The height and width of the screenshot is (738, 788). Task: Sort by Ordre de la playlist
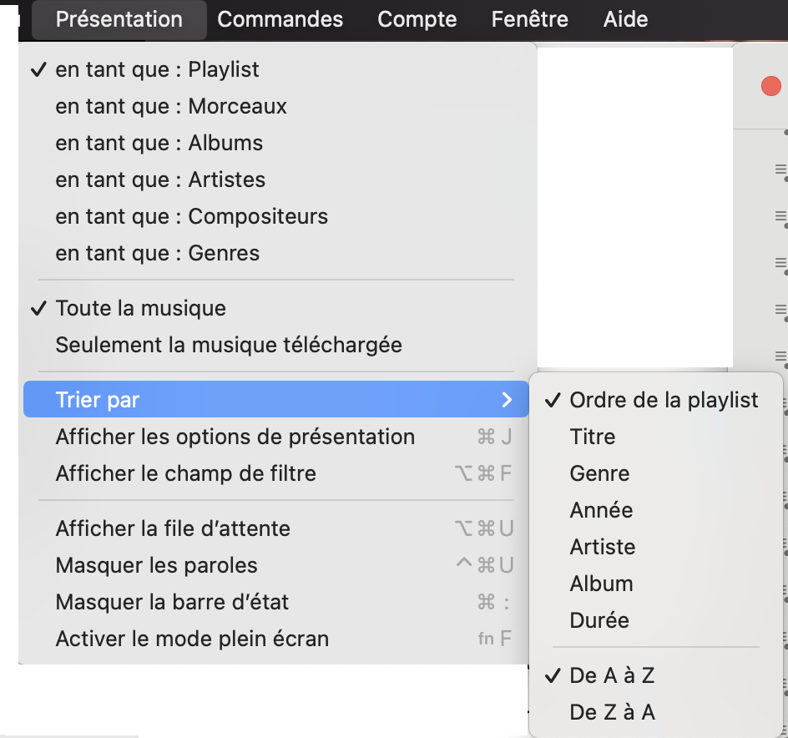point(664,400)
